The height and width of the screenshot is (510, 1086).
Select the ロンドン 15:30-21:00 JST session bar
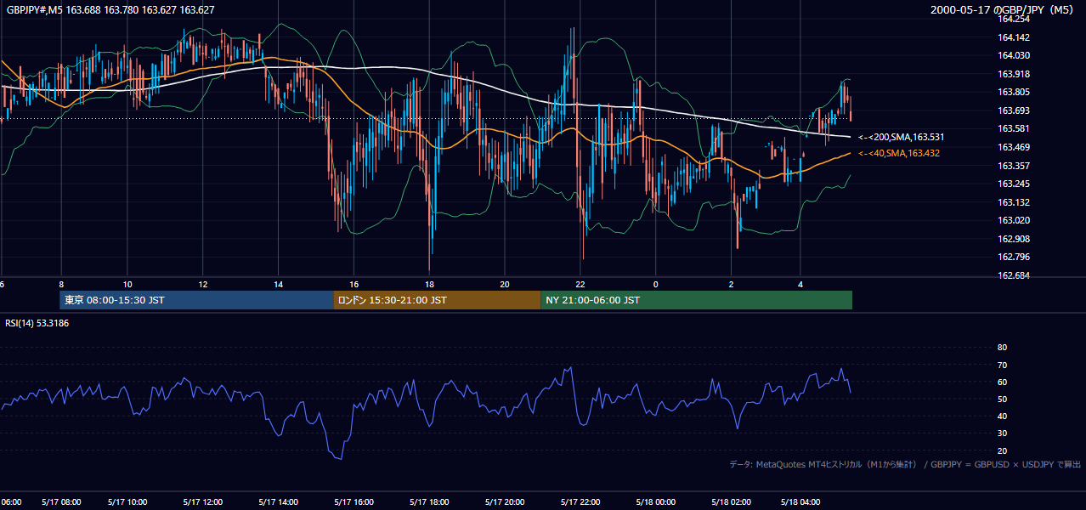pyautogui.click(x=437, y=300)
